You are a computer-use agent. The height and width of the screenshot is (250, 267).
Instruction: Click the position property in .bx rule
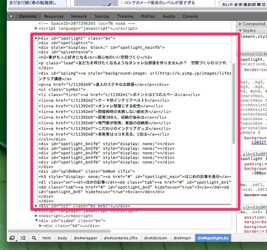point(255,218)
